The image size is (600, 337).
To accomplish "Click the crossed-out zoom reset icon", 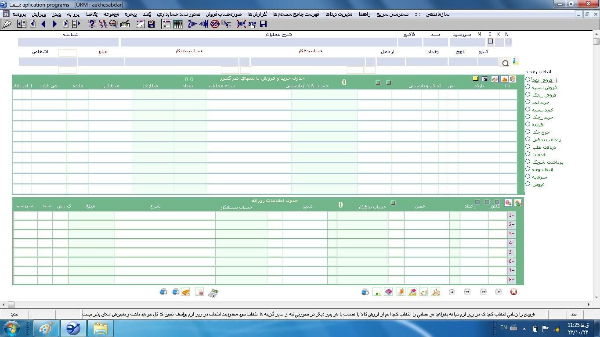I will [215, 24].
